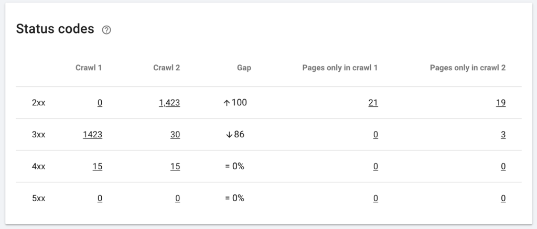Open the 2xx Crawl 1 count link
Image resolution: width=537 pixels, height=229 pixels.
click(100, 103)
